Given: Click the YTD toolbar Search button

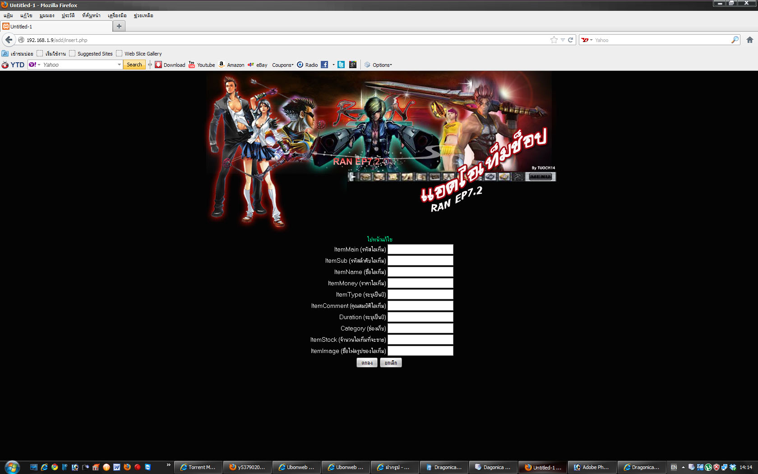Looking at the screenshot, I should point(134,65).
